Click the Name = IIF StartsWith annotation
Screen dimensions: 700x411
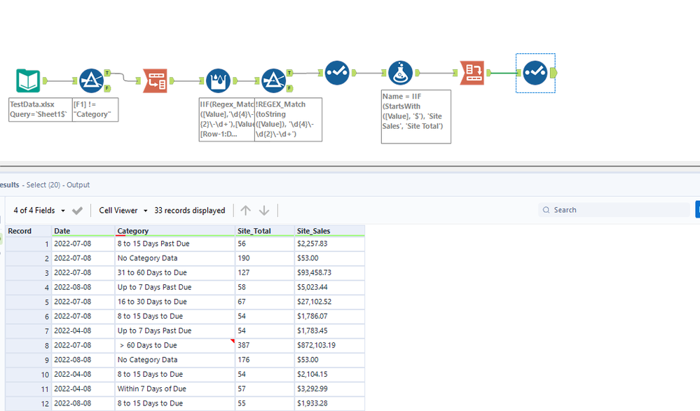coord(416,116)
